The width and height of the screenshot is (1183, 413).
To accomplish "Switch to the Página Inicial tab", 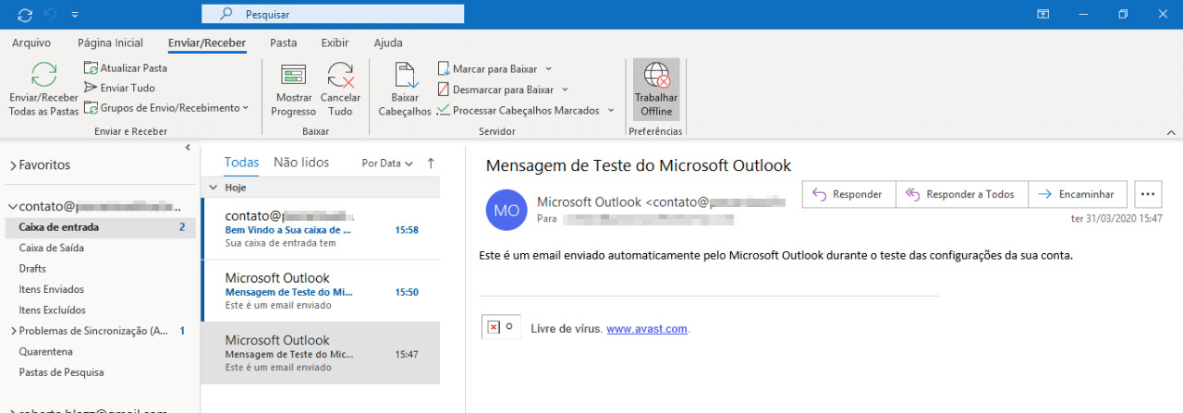I will [111, 43].
